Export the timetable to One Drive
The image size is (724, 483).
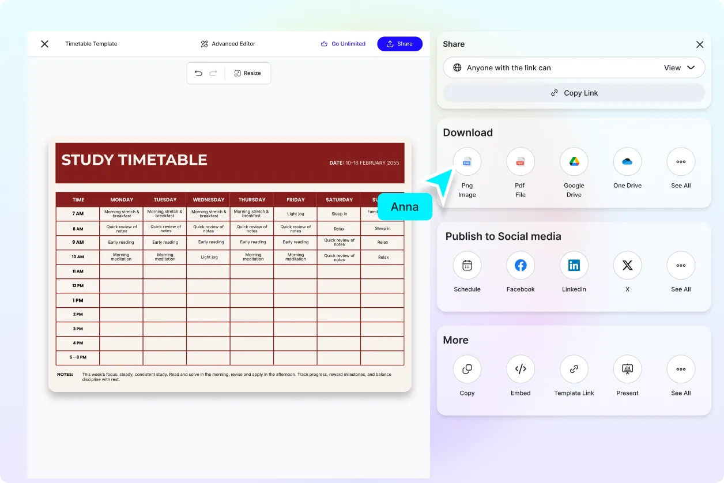pos(627,161)
